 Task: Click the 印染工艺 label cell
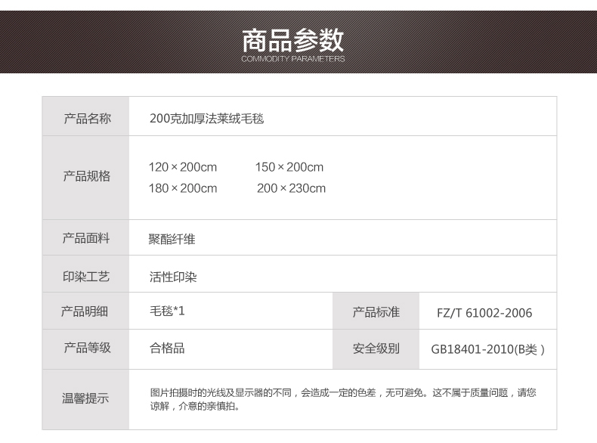click(86, 277)
